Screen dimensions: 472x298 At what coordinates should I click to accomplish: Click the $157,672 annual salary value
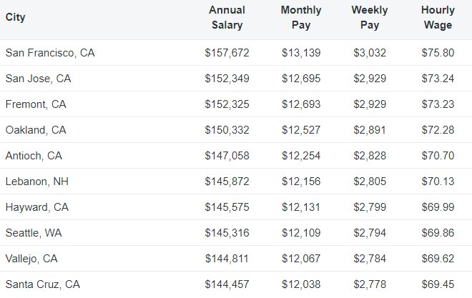coord(227,53)
